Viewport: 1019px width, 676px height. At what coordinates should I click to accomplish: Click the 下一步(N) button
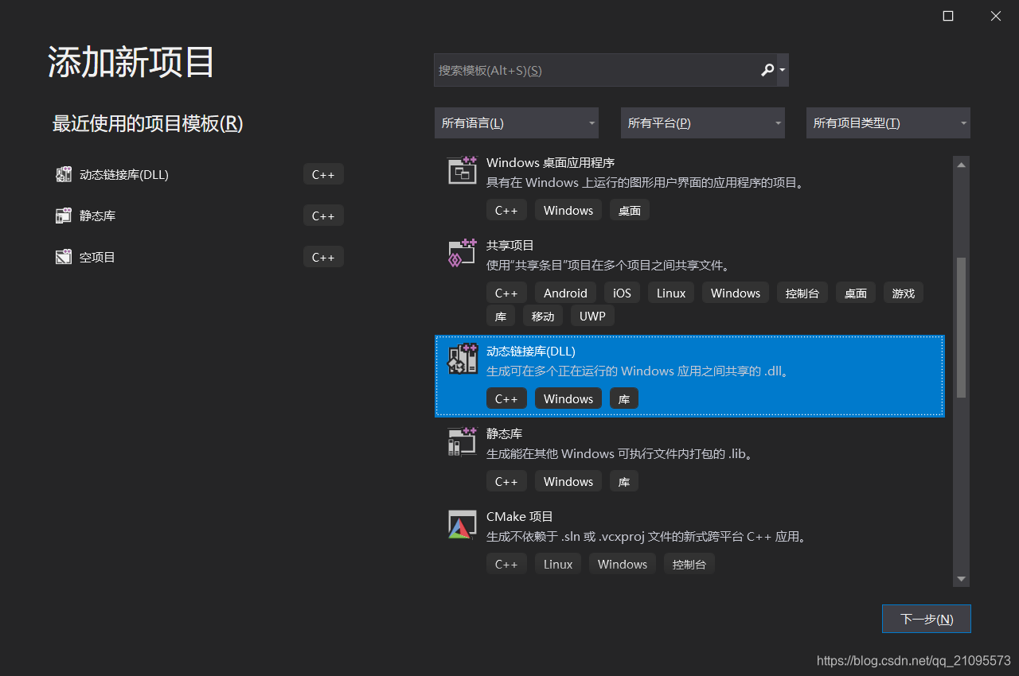[926, 619]
